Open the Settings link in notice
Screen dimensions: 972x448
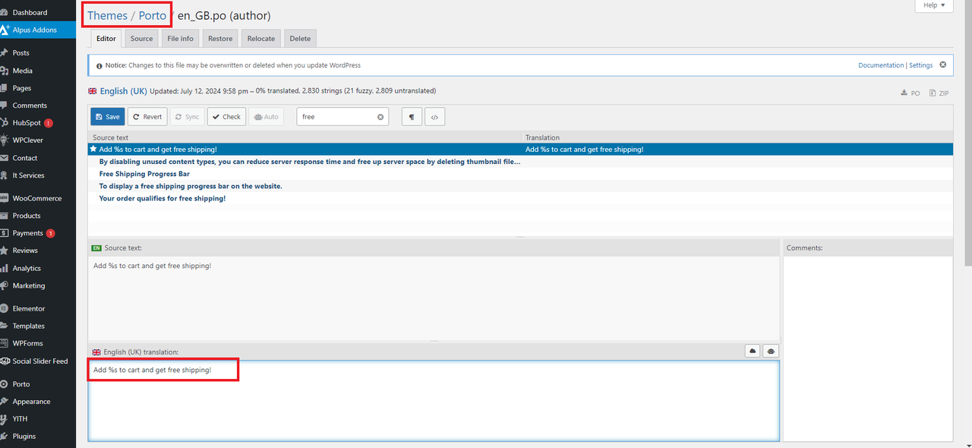coord(920,65)
